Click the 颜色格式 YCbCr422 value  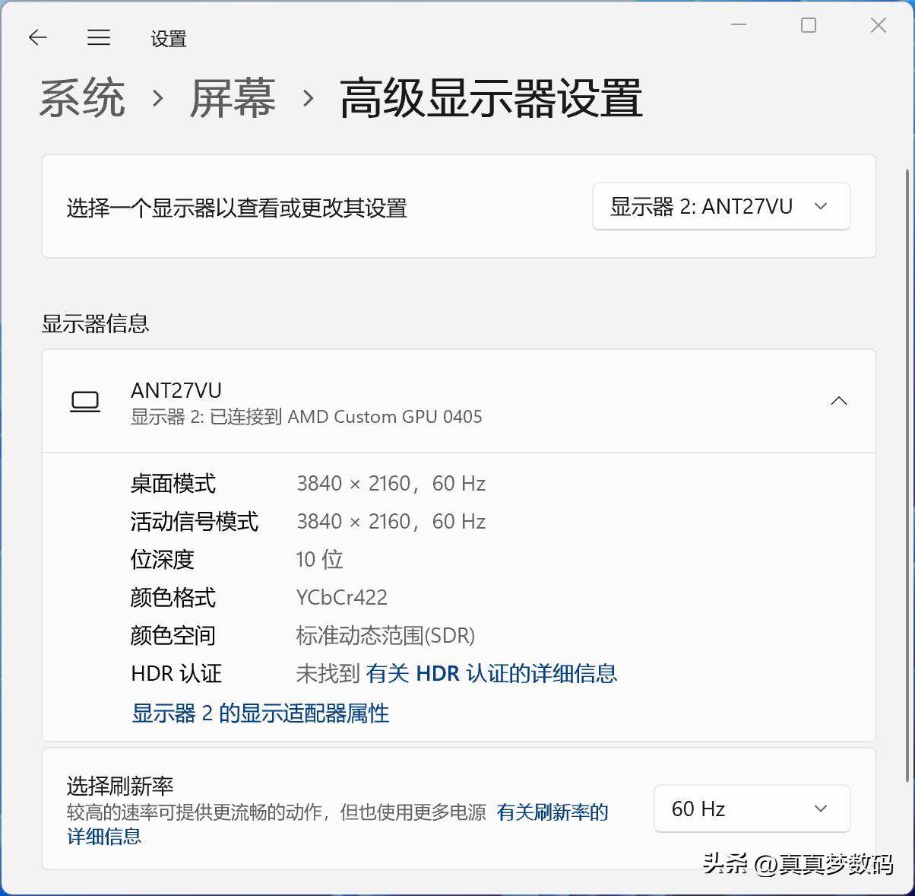[x=341, y=597]
